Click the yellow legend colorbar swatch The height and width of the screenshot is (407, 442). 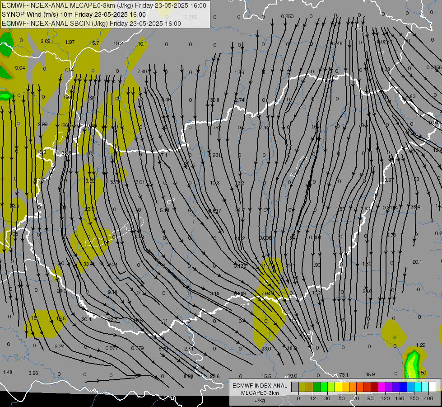tap(339, 387)
